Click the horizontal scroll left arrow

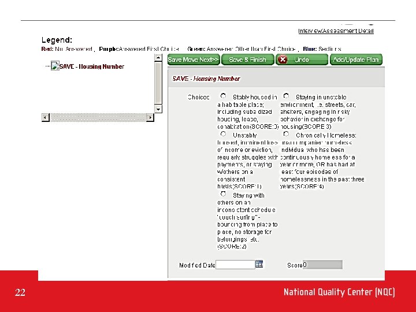46,117
